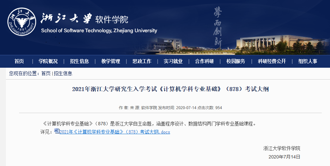
Task: Click the article title about 878 考试大纲
Action: click(x=170, y=89)
